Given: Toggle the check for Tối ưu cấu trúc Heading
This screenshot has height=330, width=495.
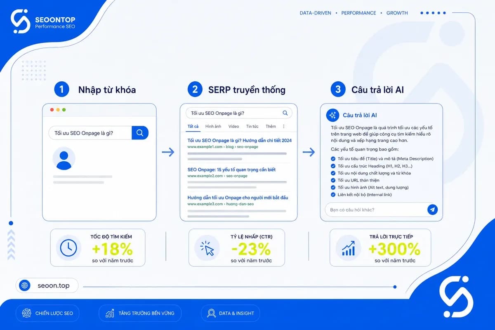Looking at the screenshot, I should click(x=333, y=166).
